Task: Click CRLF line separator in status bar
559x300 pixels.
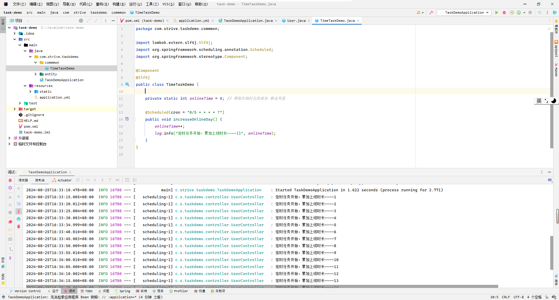Action: point(506,297)
